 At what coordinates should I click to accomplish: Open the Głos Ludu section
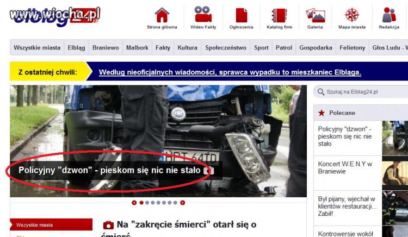click(388, 47)
